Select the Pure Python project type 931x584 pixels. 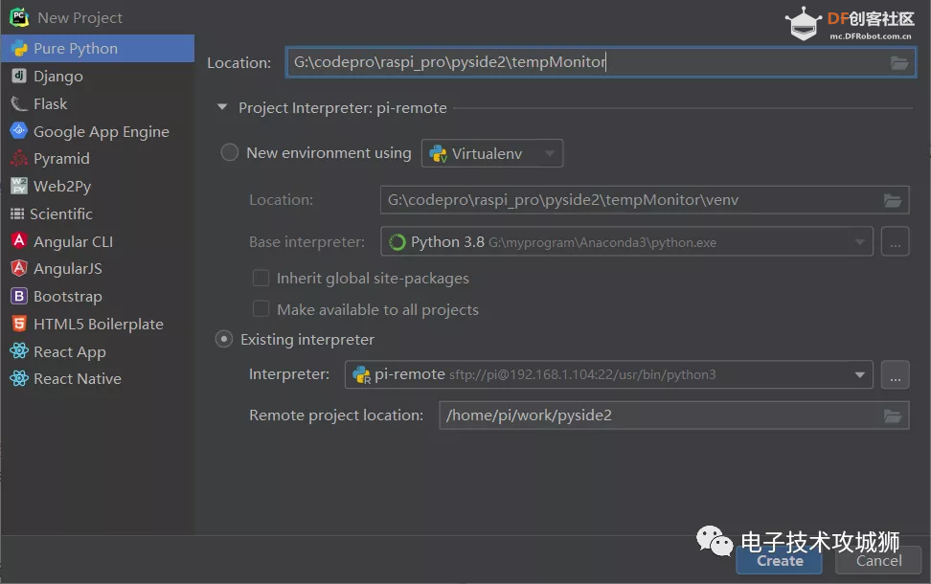click(x=98, y=48)
